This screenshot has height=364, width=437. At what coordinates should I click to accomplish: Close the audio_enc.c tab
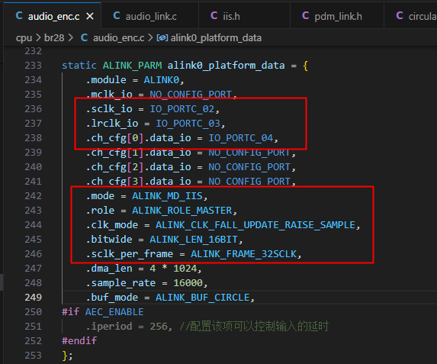coord(90,17)
